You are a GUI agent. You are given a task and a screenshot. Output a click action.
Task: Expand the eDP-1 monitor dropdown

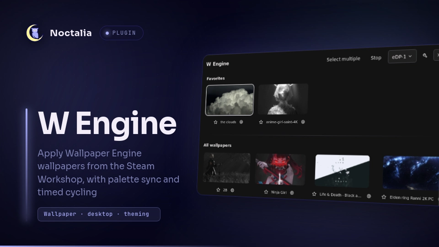402,57
